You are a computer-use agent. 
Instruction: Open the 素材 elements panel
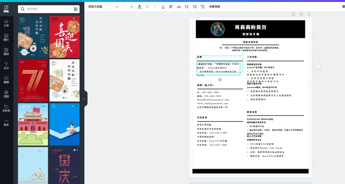point(6,52)
